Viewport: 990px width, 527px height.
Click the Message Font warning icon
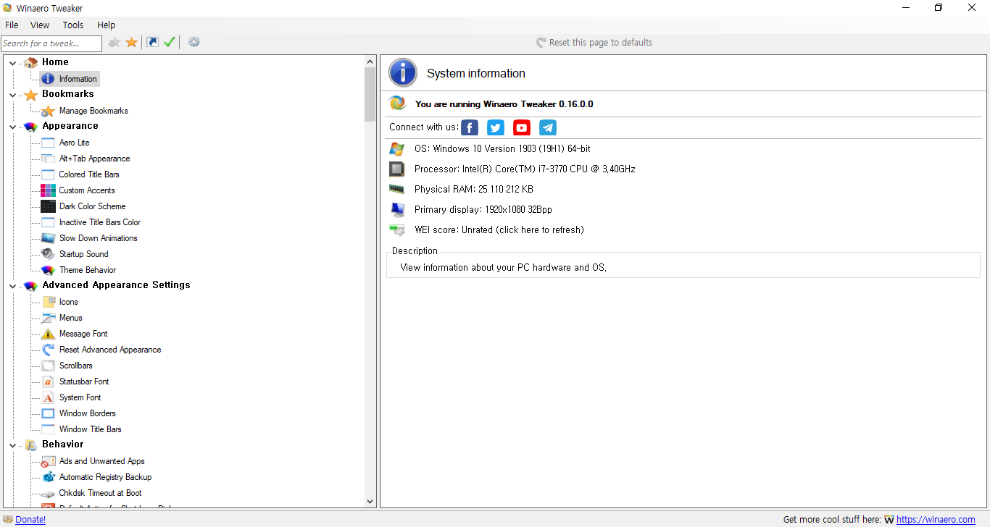coord(48,334)
